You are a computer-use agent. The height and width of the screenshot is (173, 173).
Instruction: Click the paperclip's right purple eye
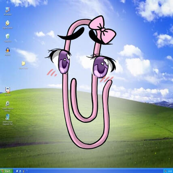(x=100, y=67)
